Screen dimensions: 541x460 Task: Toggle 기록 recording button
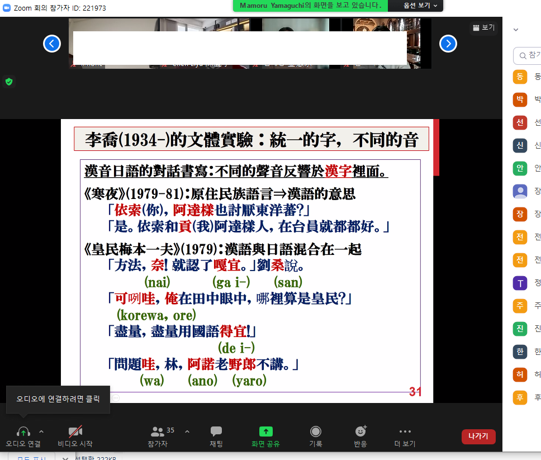point(316,431)
